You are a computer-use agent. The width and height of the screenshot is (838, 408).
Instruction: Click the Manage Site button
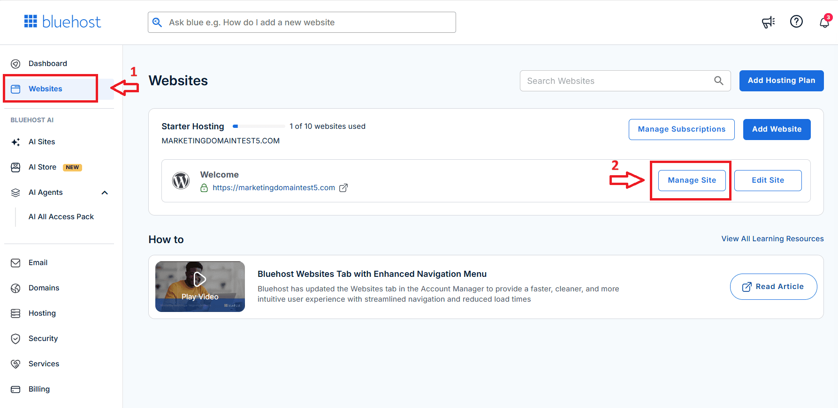pyautogui.click(x=692, y=180)
